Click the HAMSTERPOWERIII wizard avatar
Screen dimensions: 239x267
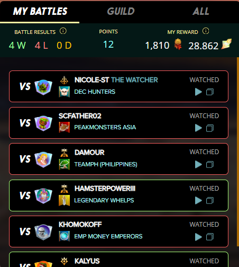point(43,195)
